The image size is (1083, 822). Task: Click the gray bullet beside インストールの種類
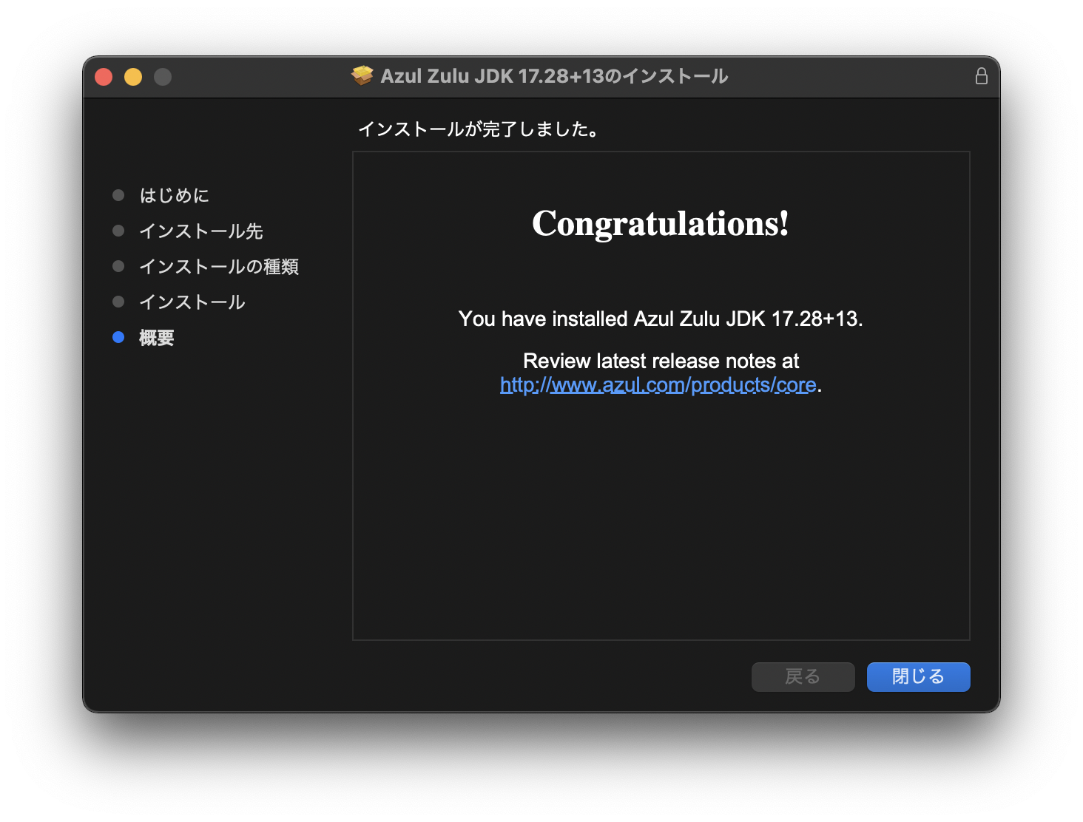click(118, 266)
